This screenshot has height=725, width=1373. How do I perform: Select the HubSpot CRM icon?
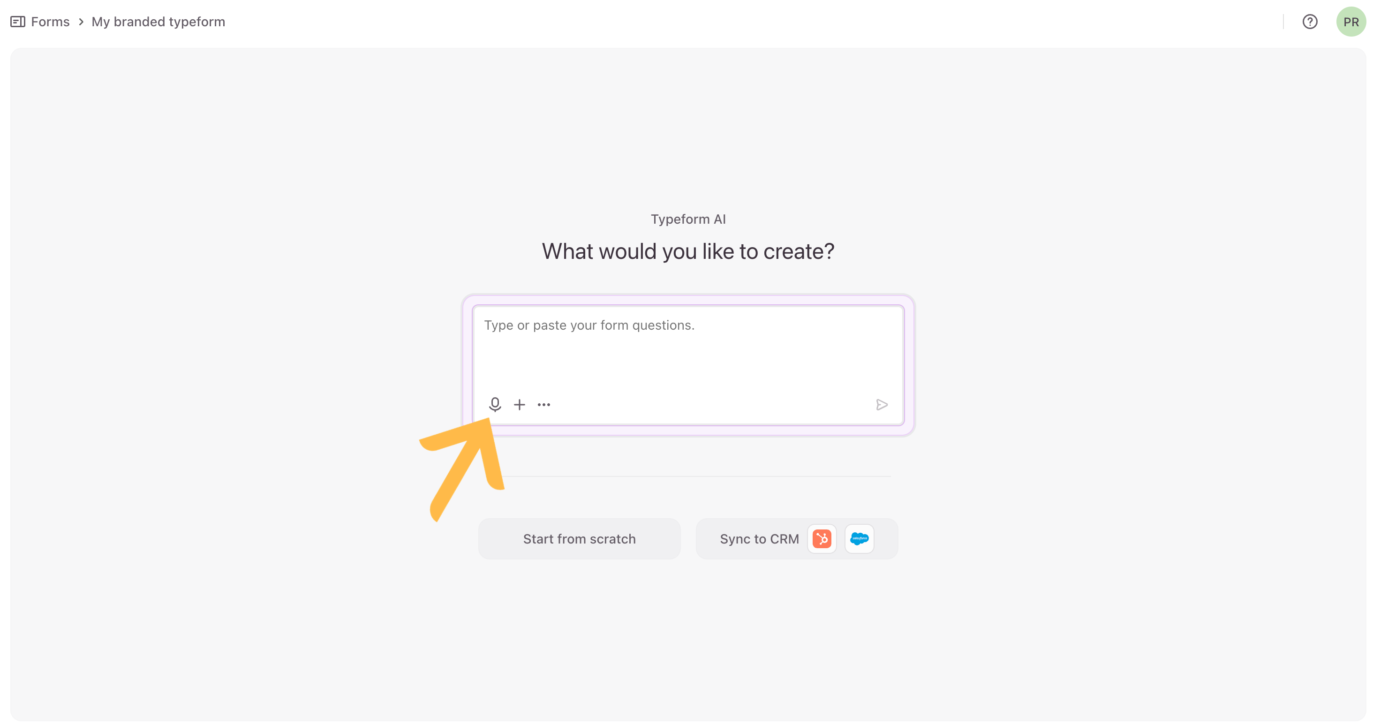(822, 539)
